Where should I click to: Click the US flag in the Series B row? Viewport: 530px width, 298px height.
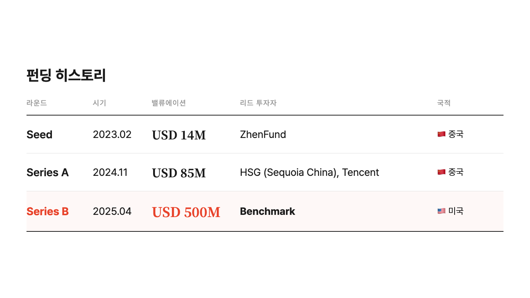[441, 211]
